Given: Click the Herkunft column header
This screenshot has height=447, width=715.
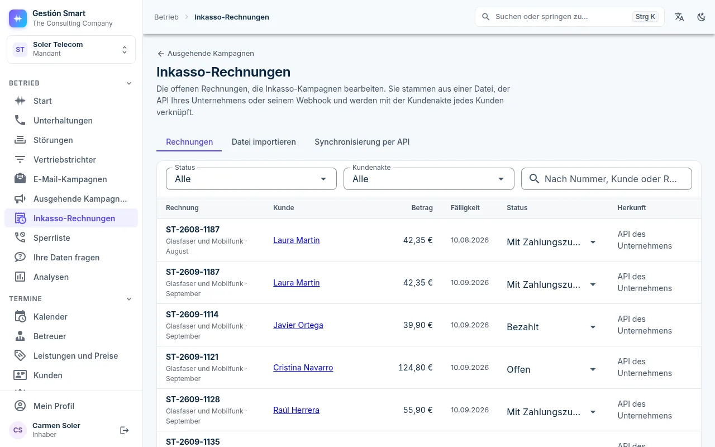Looking at the screenshot, I should click(632, 208).
